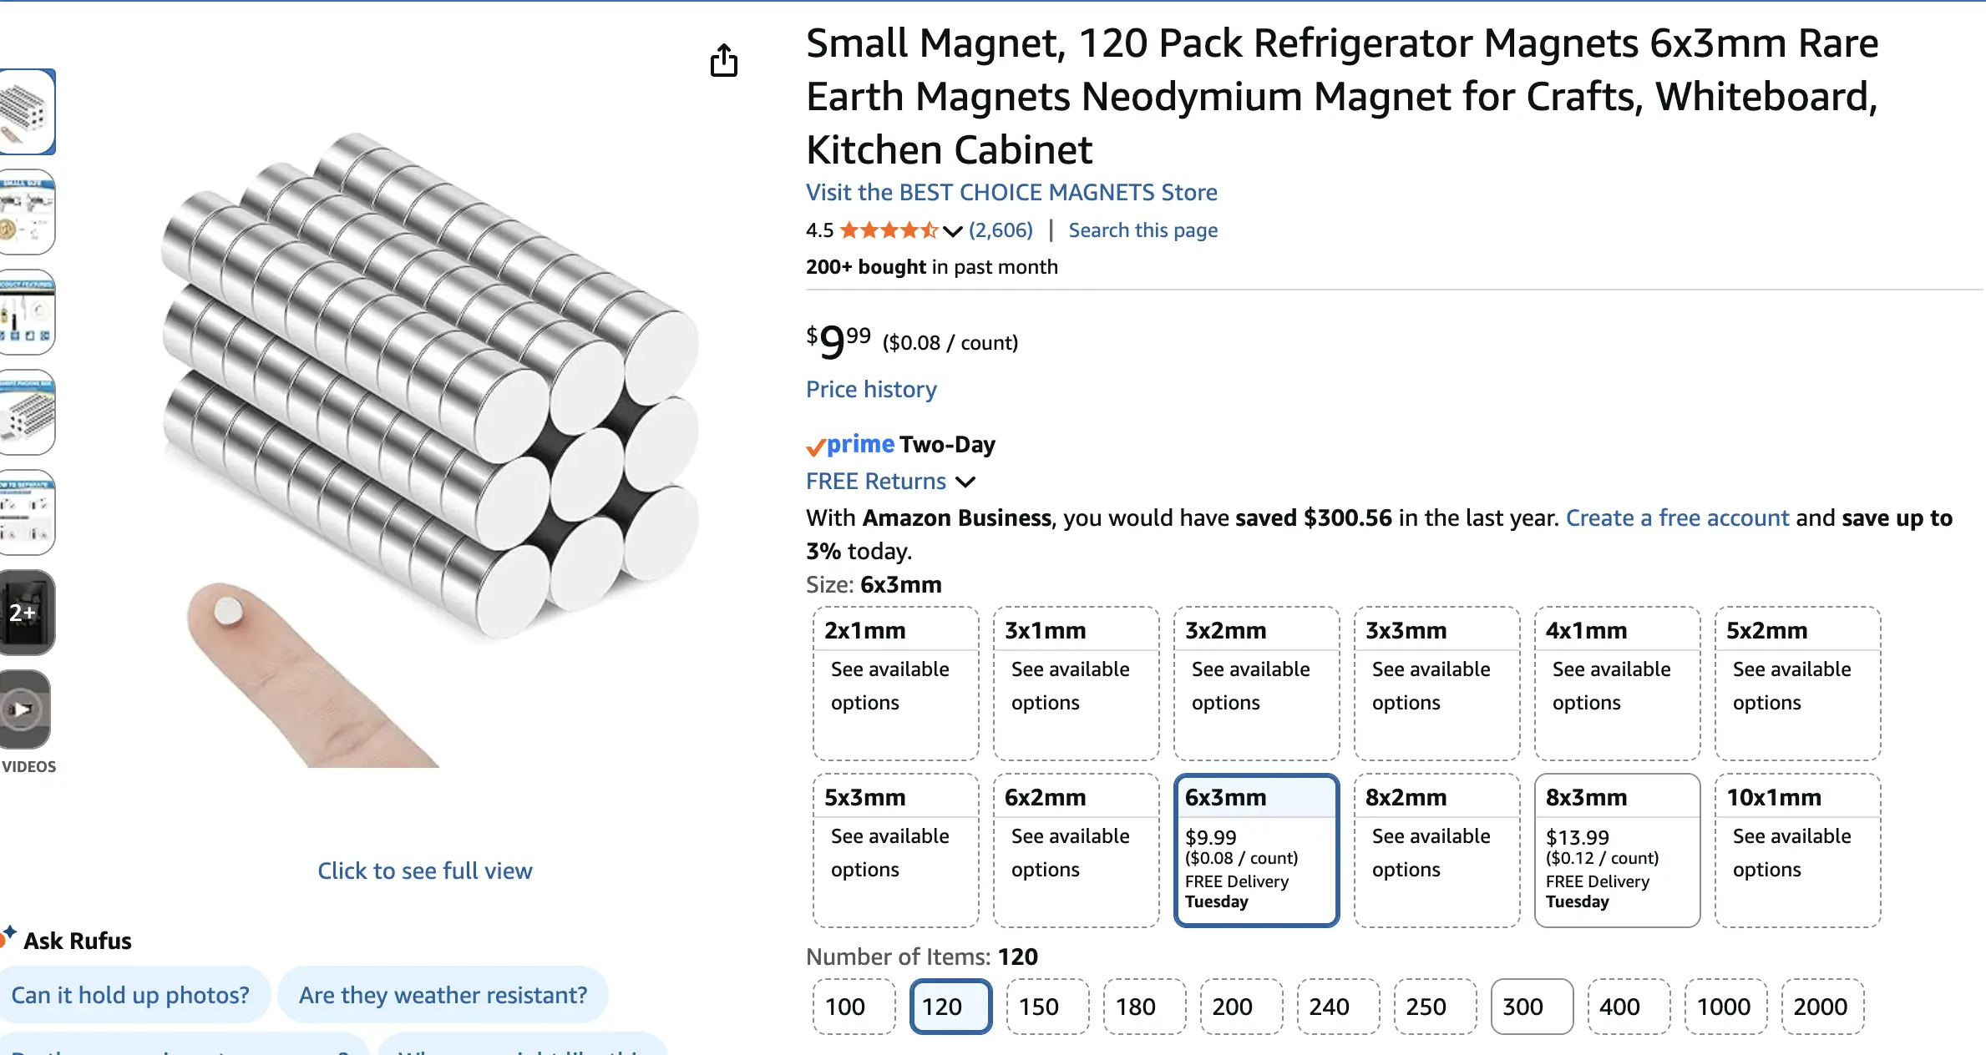Viewport: 1986px width, 1055px height.
Task: Open the 2,606 reviews count link
Action: 1001,230
